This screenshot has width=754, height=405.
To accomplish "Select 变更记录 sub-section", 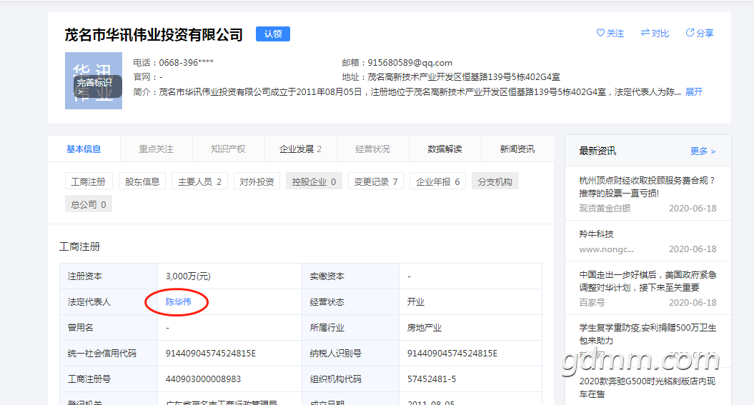I will click(376, 182).
